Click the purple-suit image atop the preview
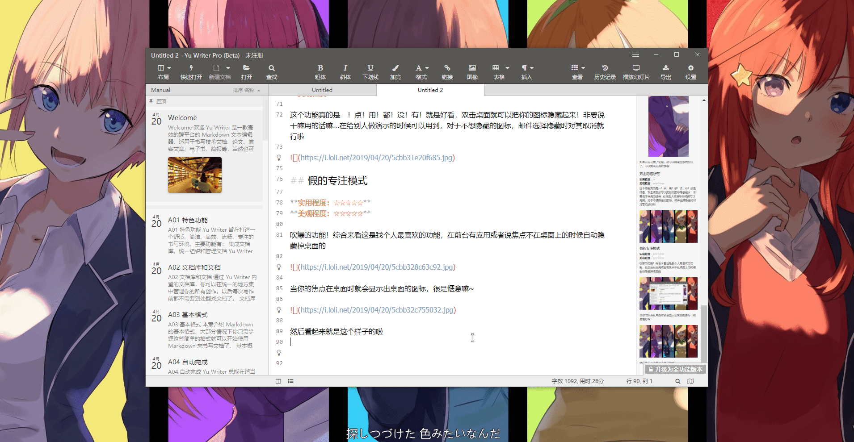 [x=669, y=126]
